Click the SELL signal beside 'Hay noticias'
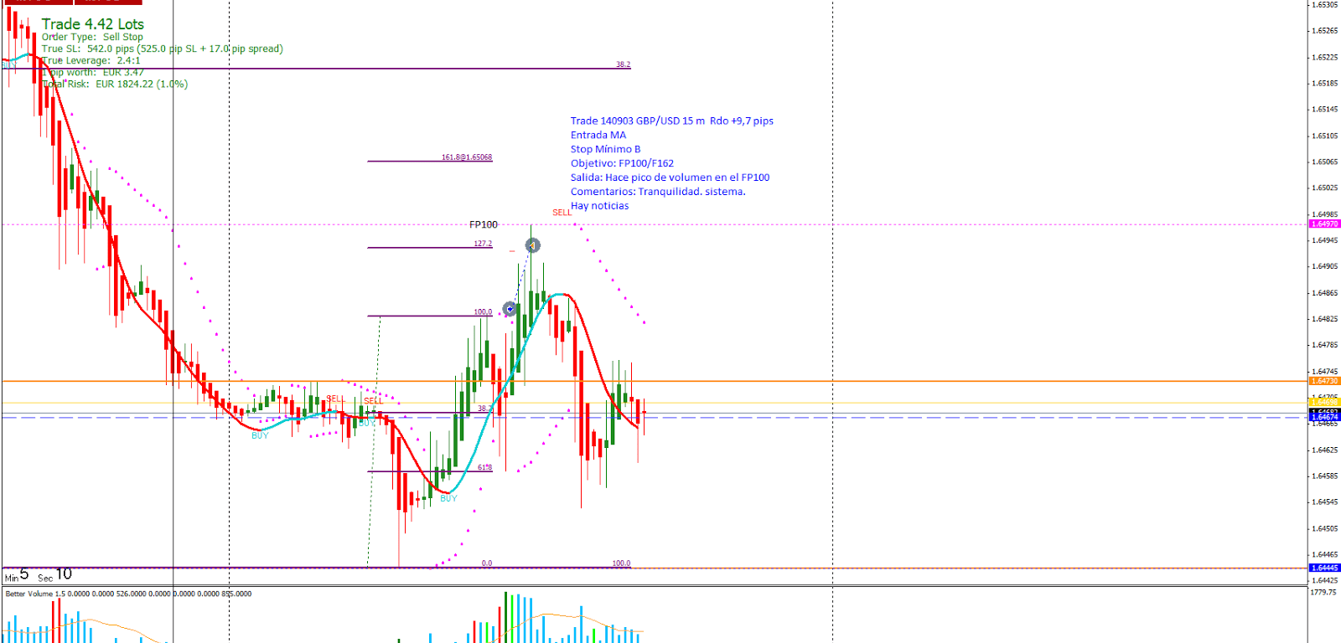Image resolution: width=1341 pixels, height=643 pixels. coord(562,213)
